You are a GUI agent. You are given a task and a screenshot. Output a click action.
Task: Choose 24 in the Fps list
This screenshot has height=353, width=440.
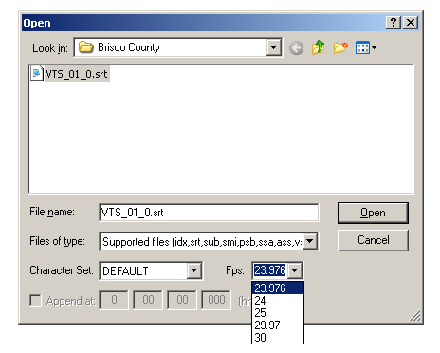click(x=278, y=301)
